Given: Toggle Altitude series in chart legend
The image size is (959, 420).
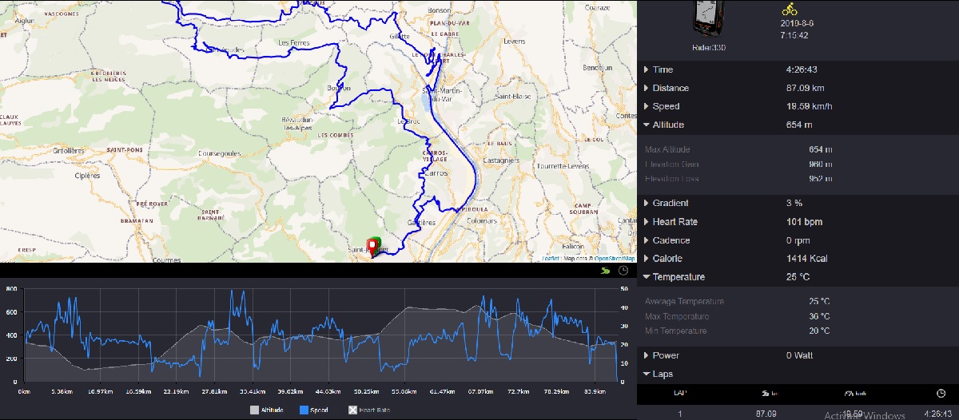Looking at the screenshot, I should [x=268, y=410].
